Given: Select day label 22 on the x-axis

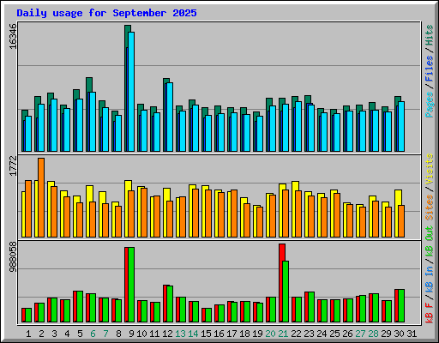Looking at the screenshot, I should coord(296,334).
